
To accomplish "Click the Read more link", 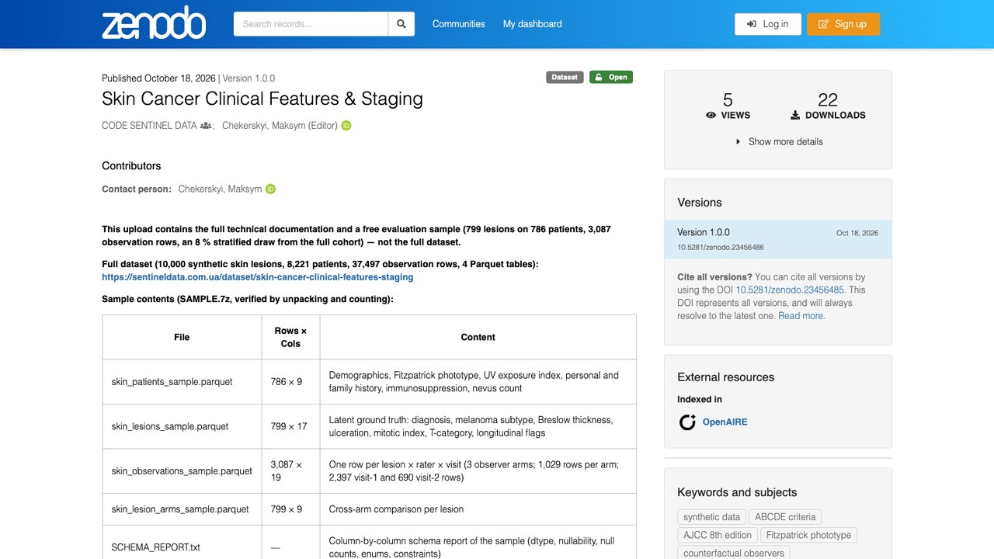I will [801, 316].
